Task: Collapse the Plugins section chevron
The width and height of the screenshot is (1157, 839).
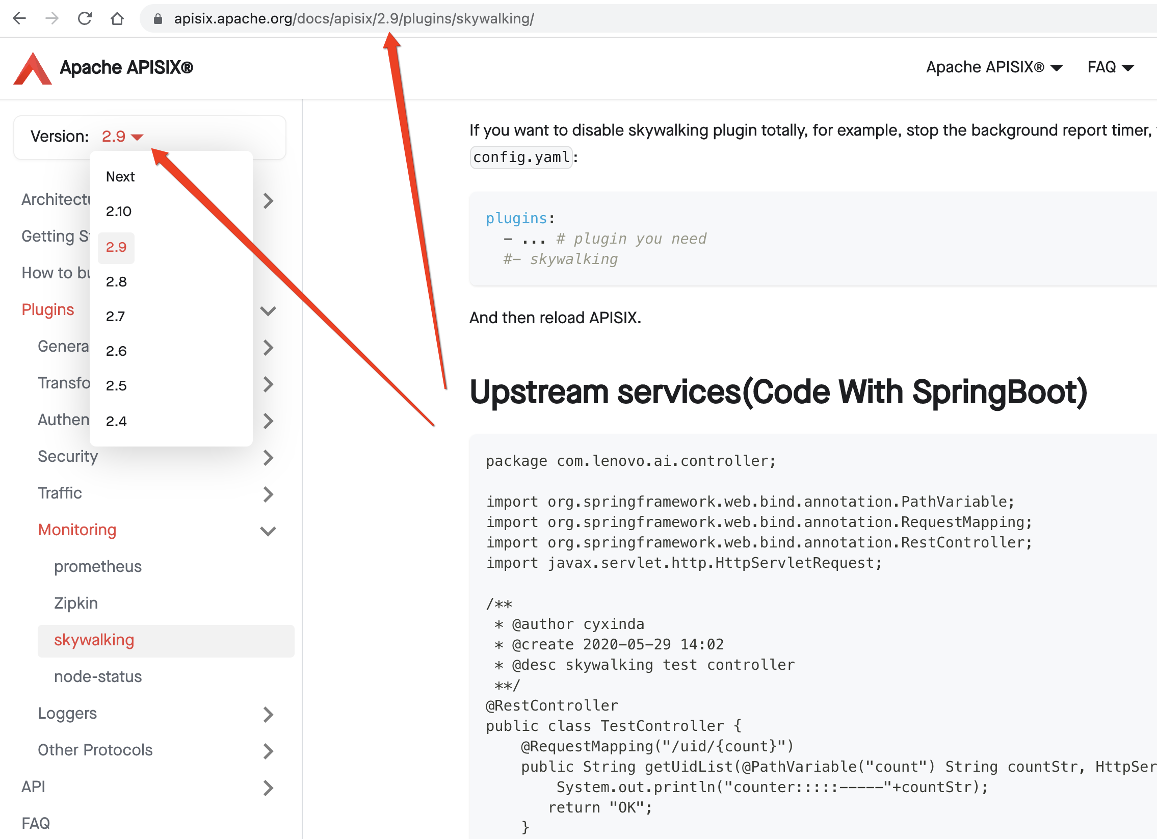Action: 268,310
